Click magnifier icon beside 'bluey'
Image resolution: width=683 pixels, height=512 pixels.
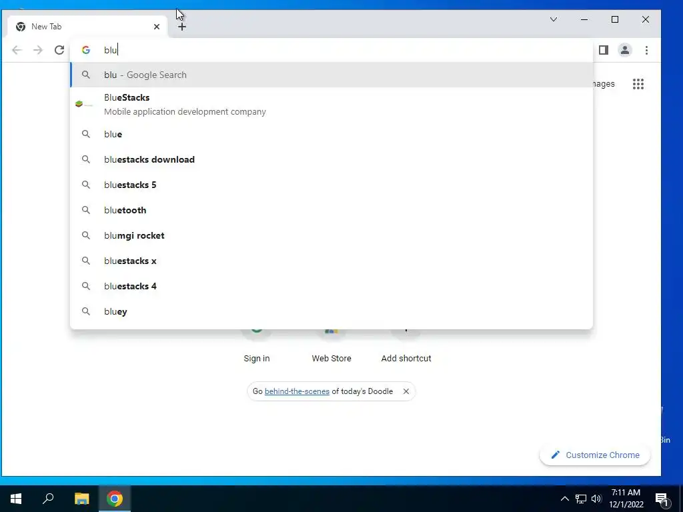click(x=86, y=311)
